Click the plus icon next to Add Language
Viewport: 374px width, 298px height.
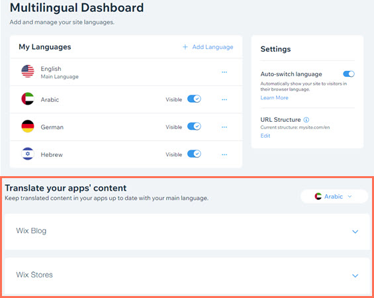tap(185, 47)
